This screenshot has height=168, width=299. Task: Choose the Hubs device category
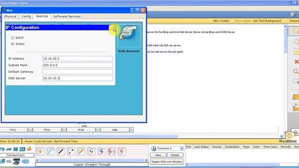point(15,149)
